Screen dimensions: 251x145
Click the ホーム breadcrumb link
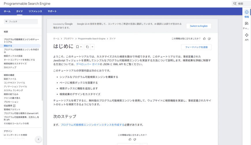pos(56,39)
